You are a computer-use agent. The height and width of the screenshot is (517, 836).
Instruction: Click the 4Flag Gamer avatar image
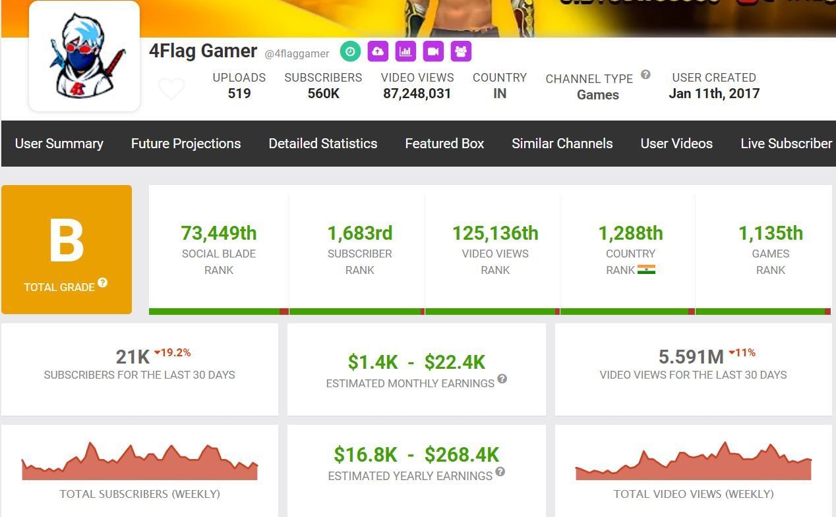click(84, 55)
